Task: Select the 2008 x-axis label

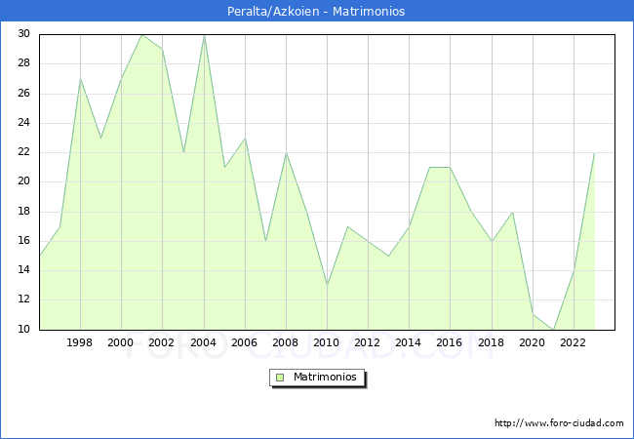Action: [285, 342]
